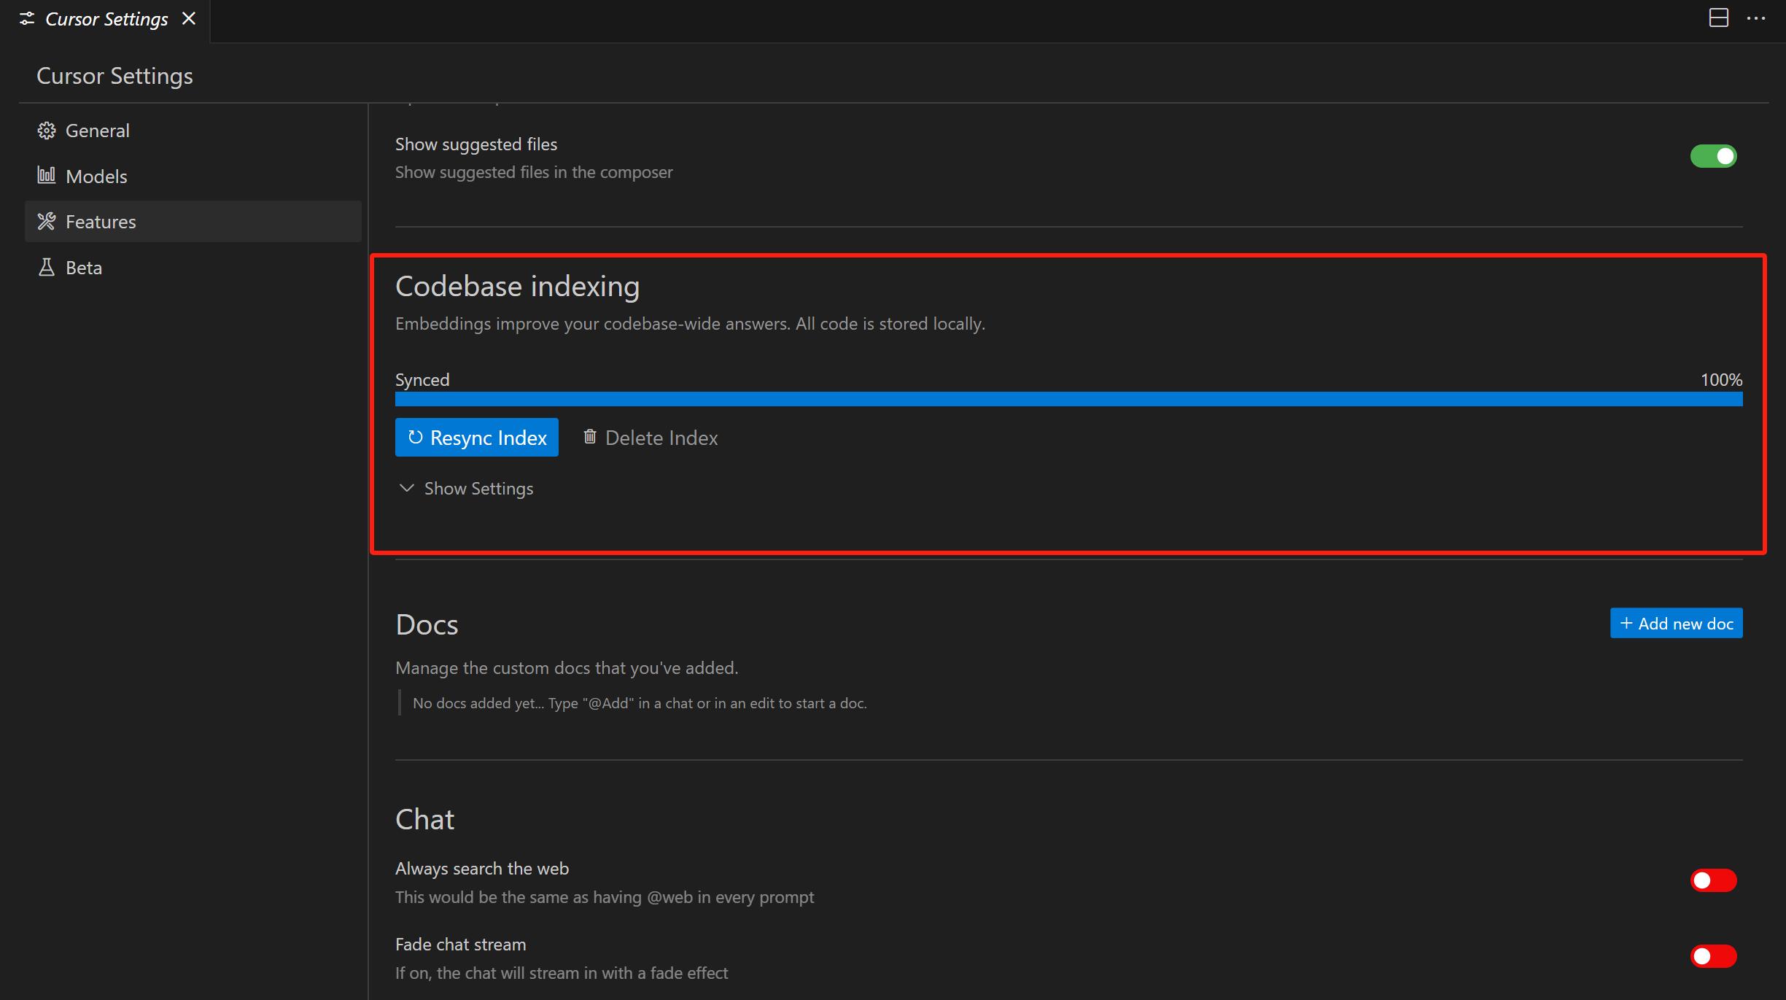Viewport: 1786px width, 1000px height.
Task: Click the refresh icon on Resync Index
Action: pos(415,437)
